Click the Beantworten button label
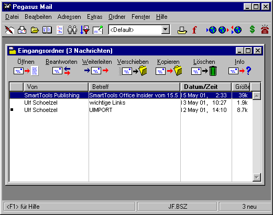Image resolution: width=273 pixels, height=215 pixels. coord(61,62)
